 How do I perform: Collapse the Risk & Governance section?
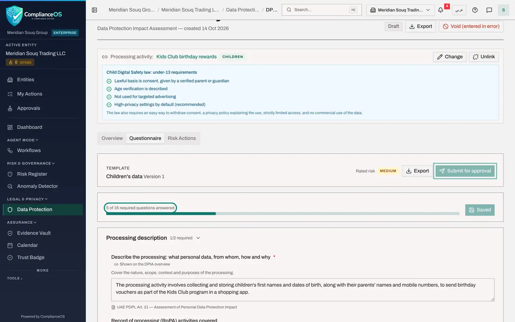(x=31, y=163)
